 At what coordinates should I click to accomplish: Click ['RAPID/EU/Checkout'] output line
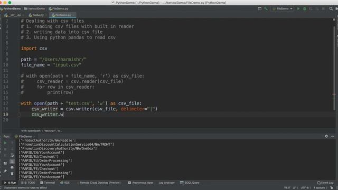coord(39,157)
